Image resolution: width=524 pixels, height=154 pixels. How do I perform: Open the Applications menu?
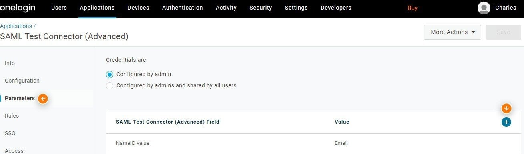point(97,8)
